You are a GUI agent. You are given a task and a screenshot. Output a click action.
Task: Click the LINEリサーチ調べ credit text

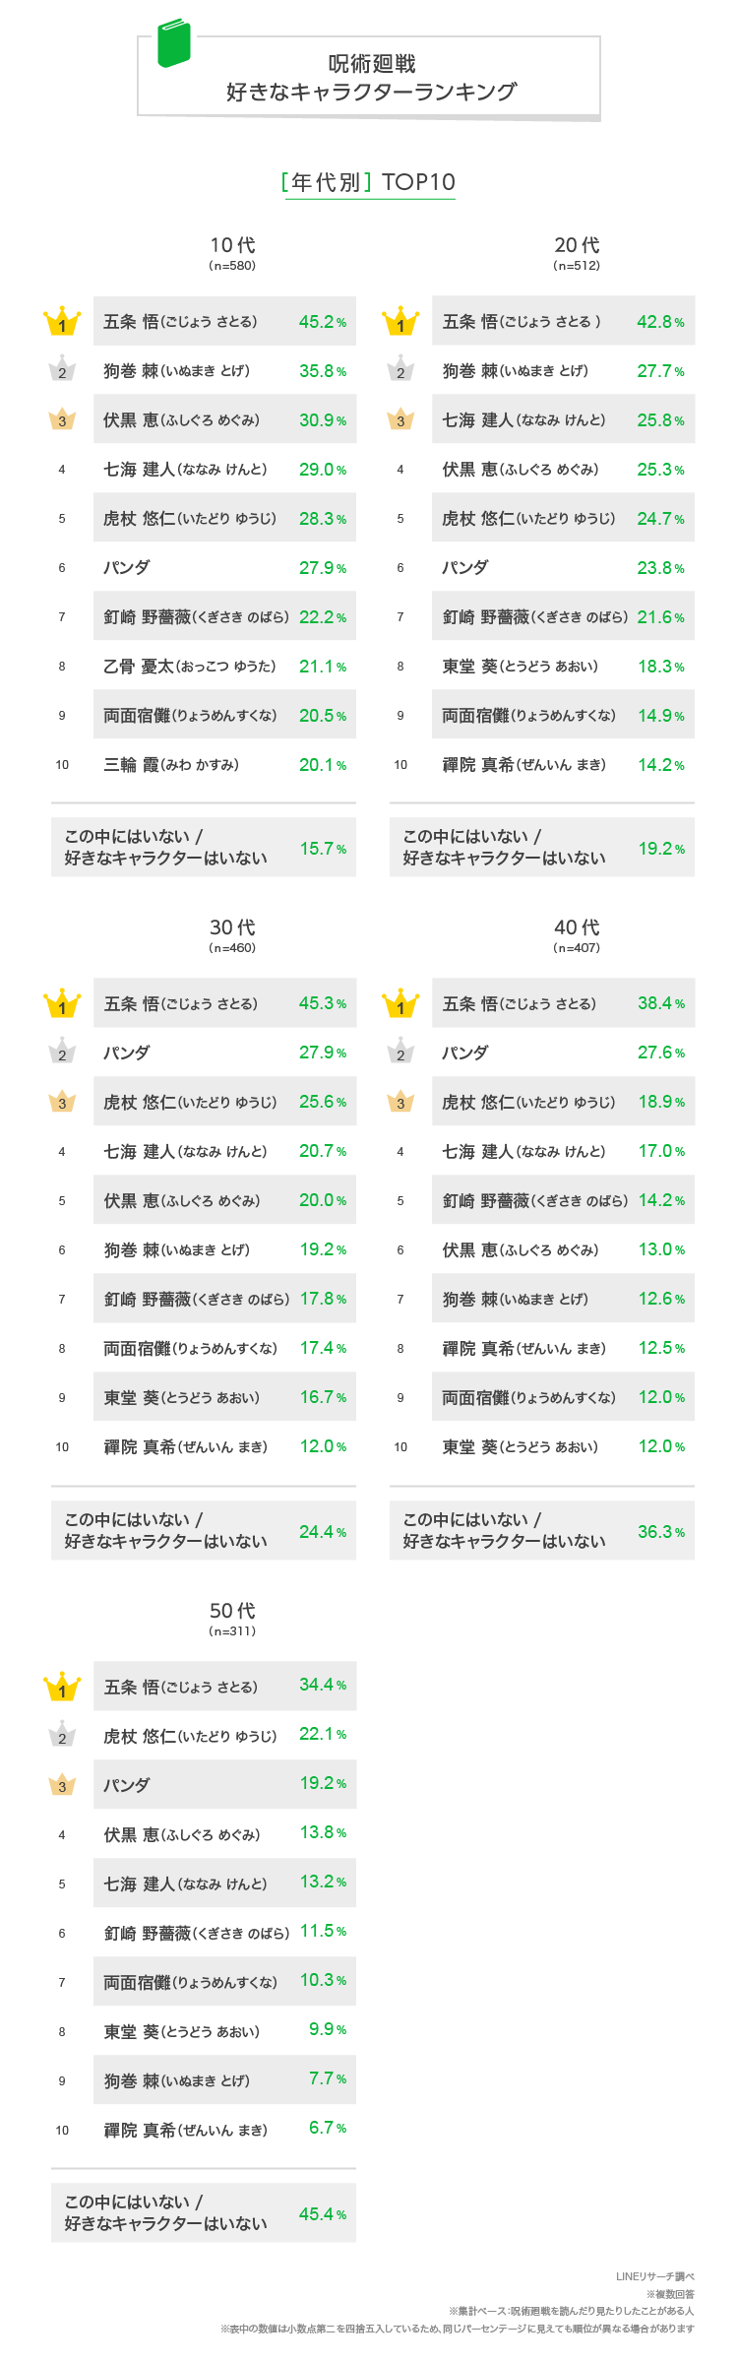tap(654, 2276)
